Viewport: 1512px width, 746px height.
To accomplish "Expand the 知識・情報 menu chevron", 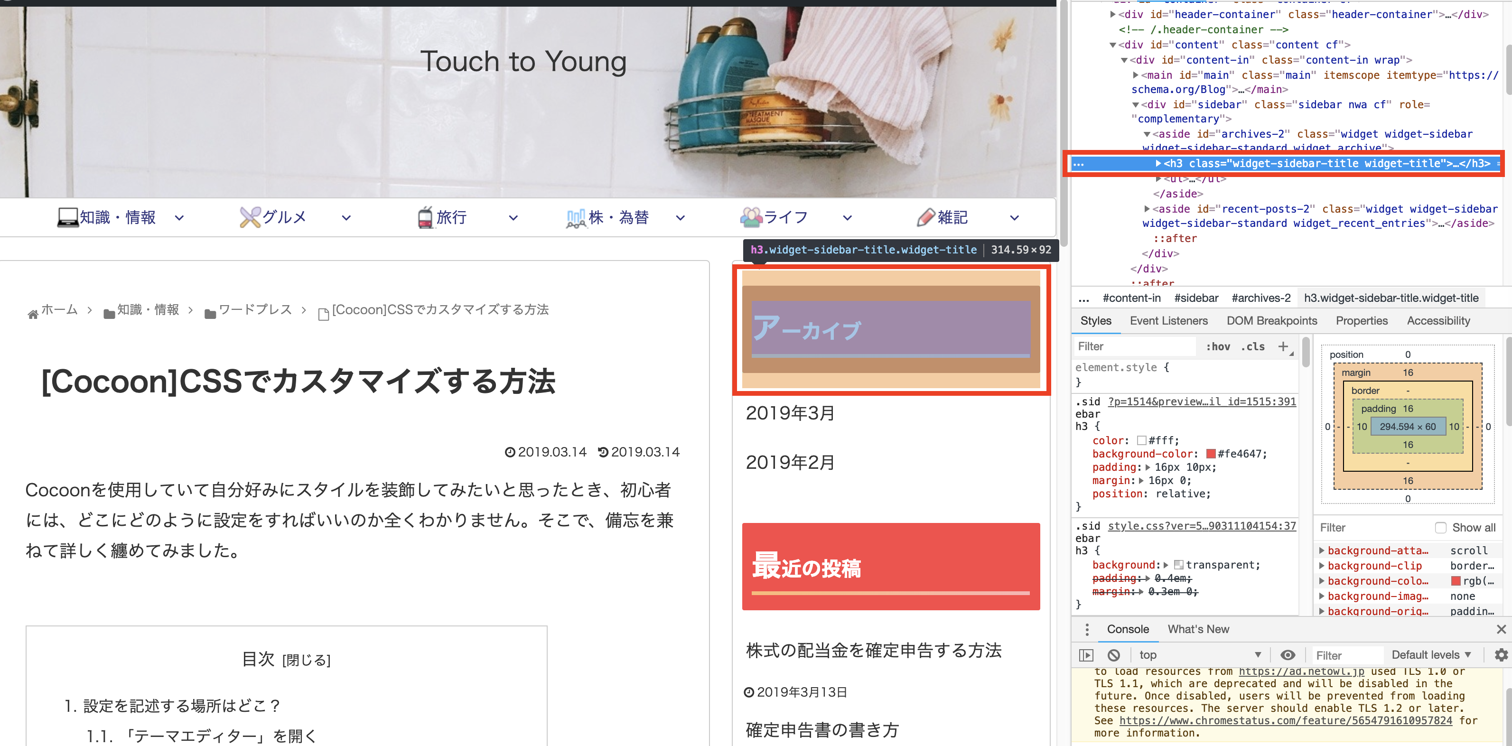I will point(179,218).
